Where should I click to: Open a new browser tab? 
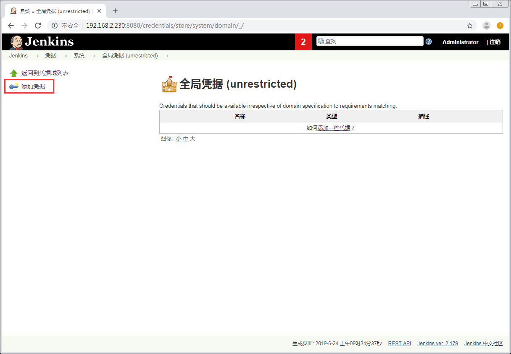(115, 11)
